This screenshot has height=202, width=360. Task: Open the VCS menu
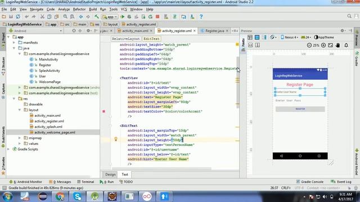pyautogui.click(x=124, y=10)
